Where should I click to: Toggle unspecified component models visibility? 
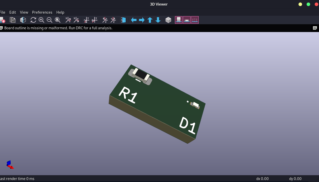pos(195,20)
